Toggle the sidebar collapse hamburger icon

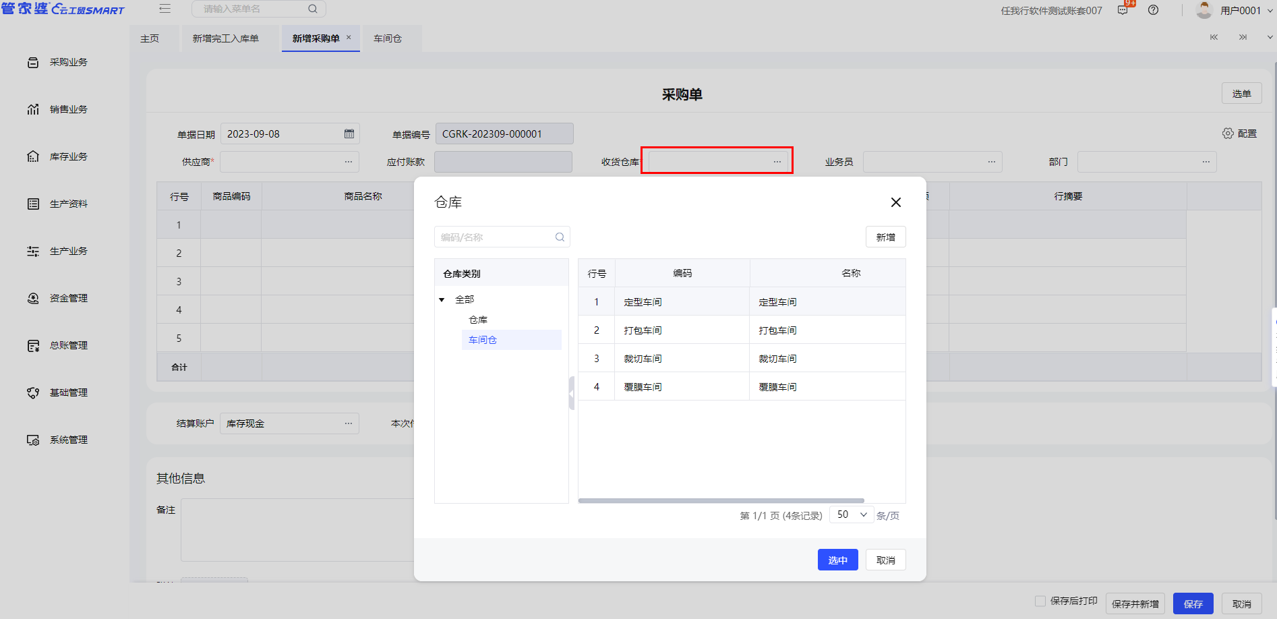coord(165,9)
